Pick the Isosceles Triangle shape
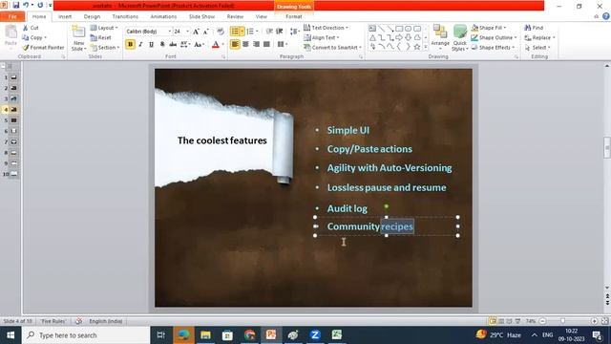Screen dimensions: 611x344 click(x=372, y=37)
